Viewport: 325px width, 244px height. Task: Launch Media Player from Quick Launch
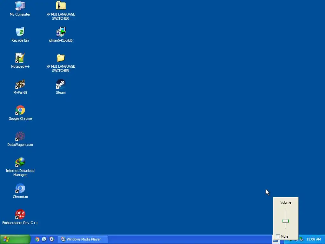pyautogui.click(x=52, y=239)
